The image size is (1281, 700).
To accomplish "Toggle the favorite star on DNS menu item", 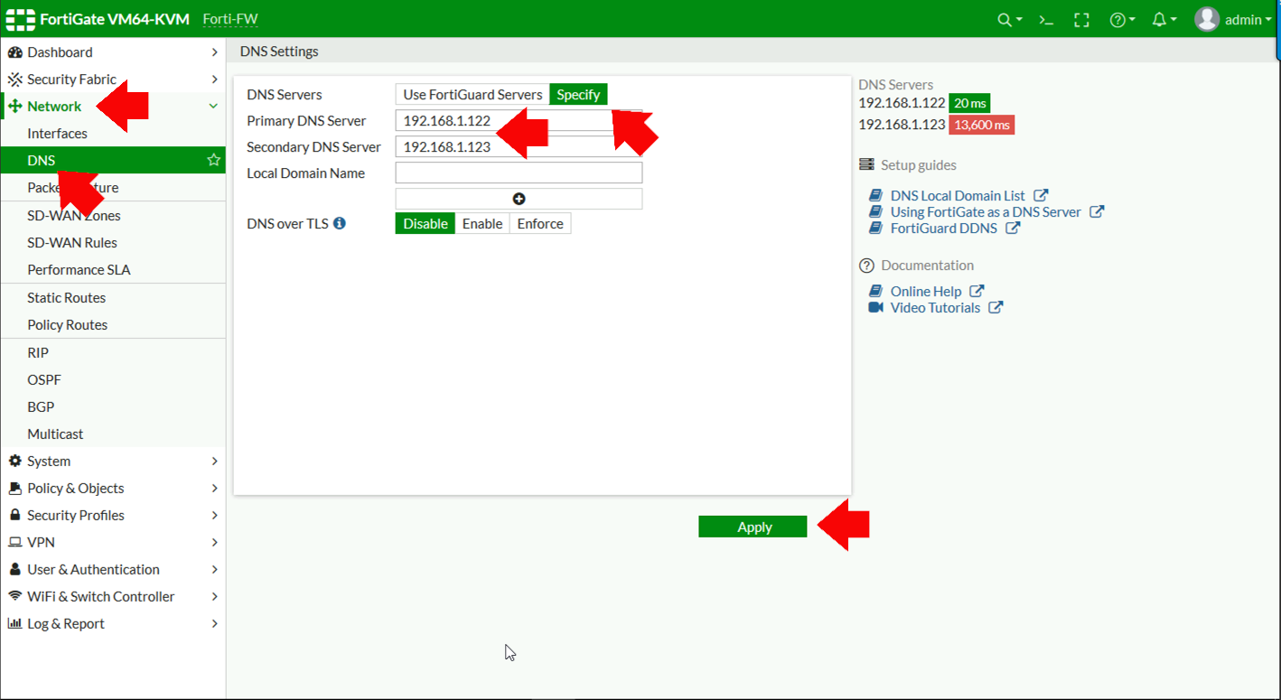I will click(x=213, y=159).
